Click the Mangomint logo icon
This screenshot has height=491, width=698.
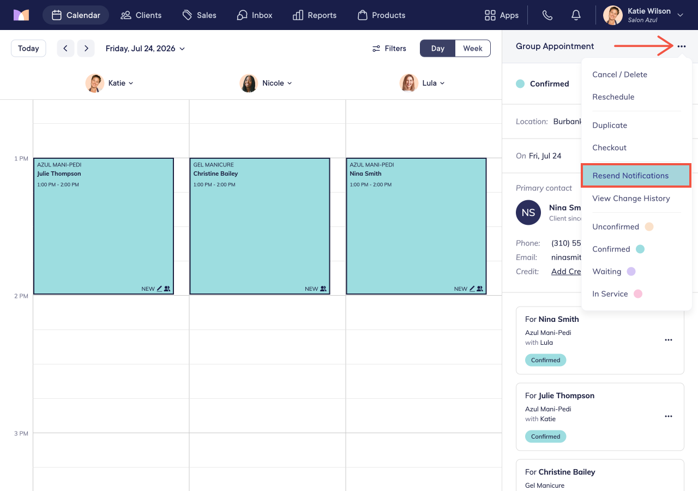[21, 15]
